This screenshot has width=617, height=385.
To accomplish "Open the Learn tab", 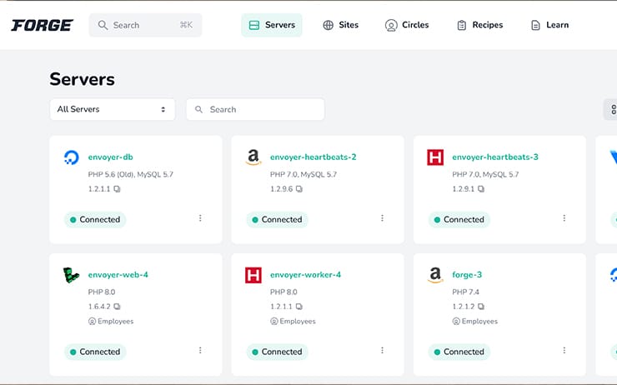I will point(549,25).
